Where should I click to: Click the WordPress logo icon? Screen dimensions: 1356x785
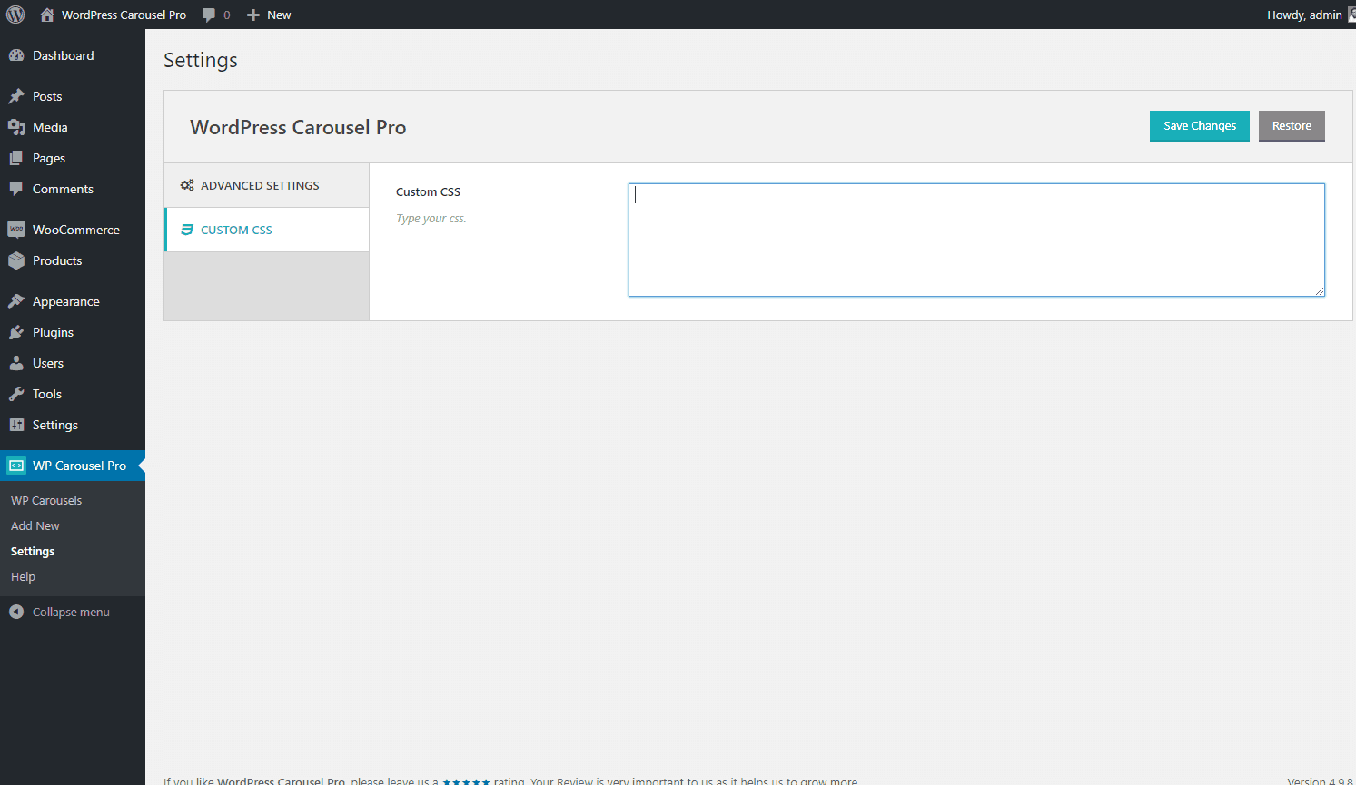pyautogui.click(x=15, y=15)
